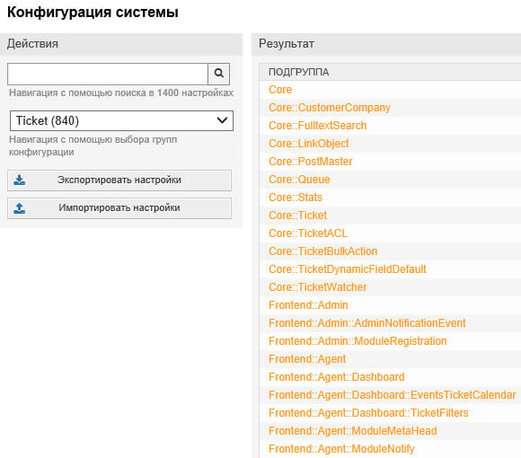
Task: Open Core::Stats subgroup
Action: point(296,198)
